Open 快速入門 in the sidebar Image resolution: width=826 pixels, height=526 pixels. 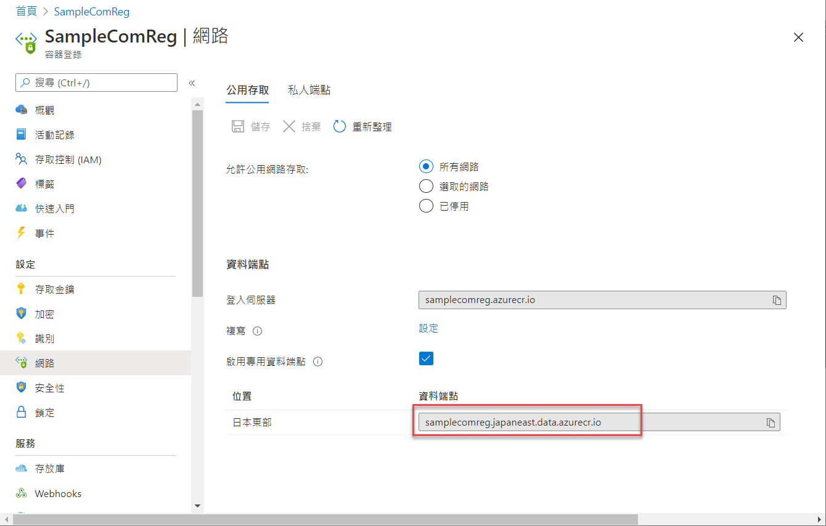(96, 208)
